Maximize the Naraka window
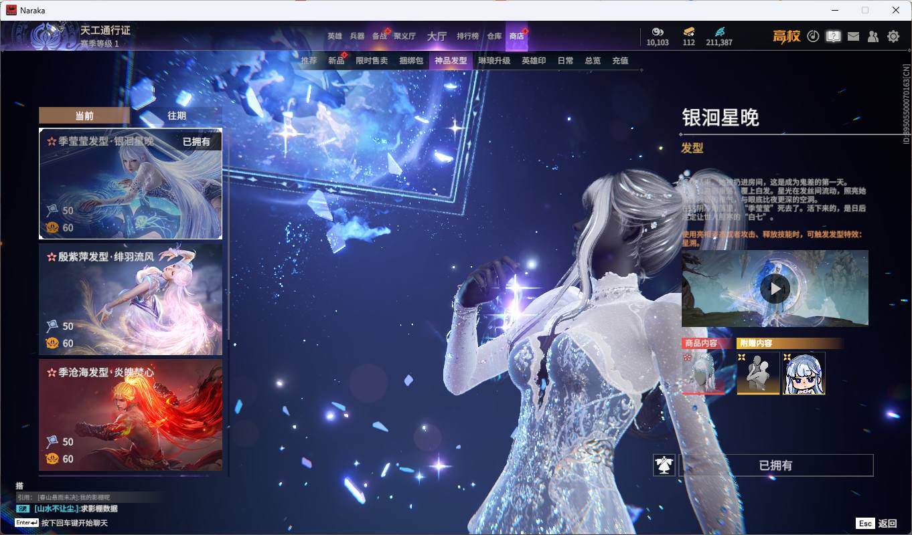The image size is (912, 535). coord(865,10)
